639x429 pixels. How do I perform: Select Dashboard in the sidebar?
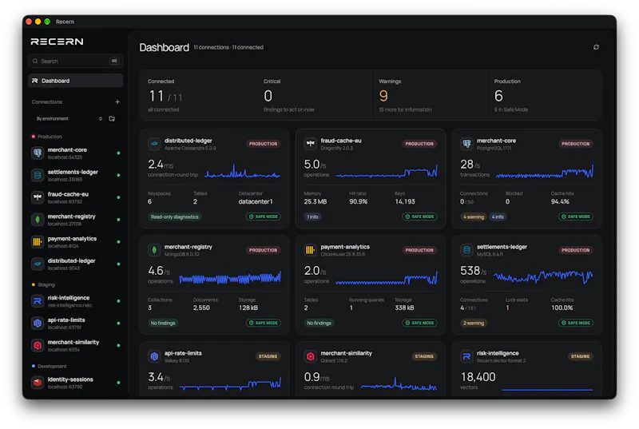[75, 81]
